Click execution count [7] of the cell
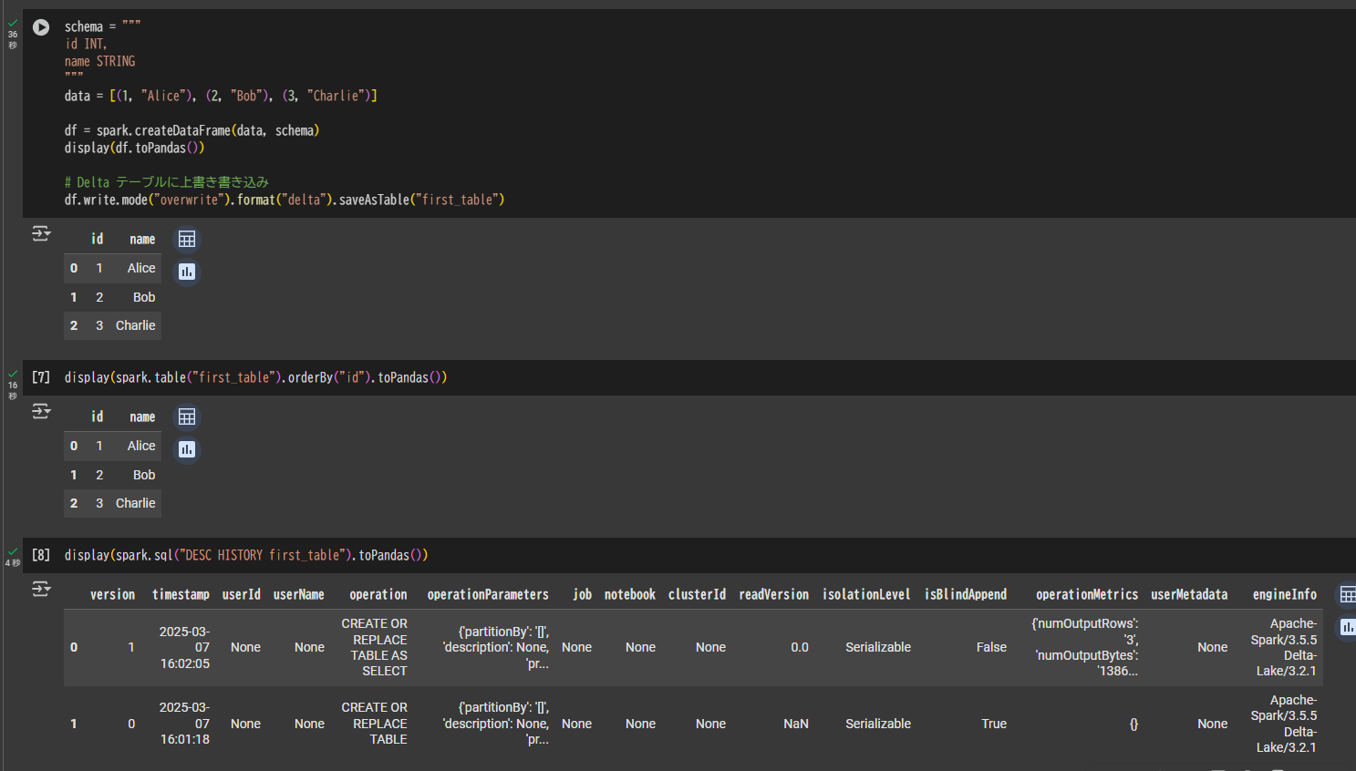The width and height of the screenshot is (1356, 771). pyautogui.click(x=41, y=377)
